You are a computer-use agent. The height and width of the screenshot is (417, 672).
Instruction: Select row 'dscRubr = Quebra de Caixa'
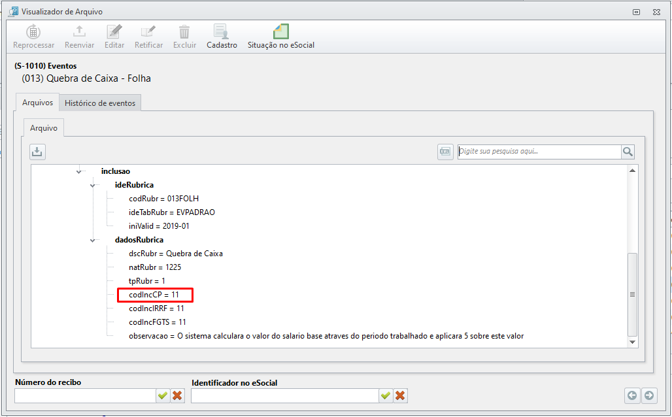pos(176,254)
